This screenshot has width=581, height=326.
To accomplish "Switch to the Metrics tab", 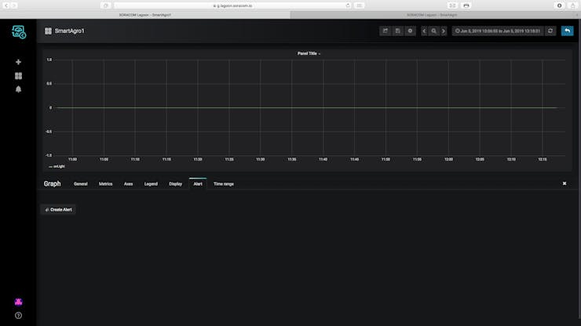I will click(x=106, y=184).
